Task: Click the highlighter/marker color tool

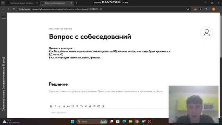Action: click(x=90, y=106)
